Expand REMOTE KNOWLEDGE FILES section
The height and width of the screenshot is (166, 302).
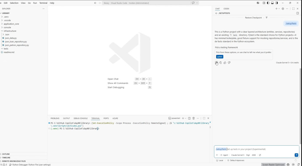[x=24, y=161]
